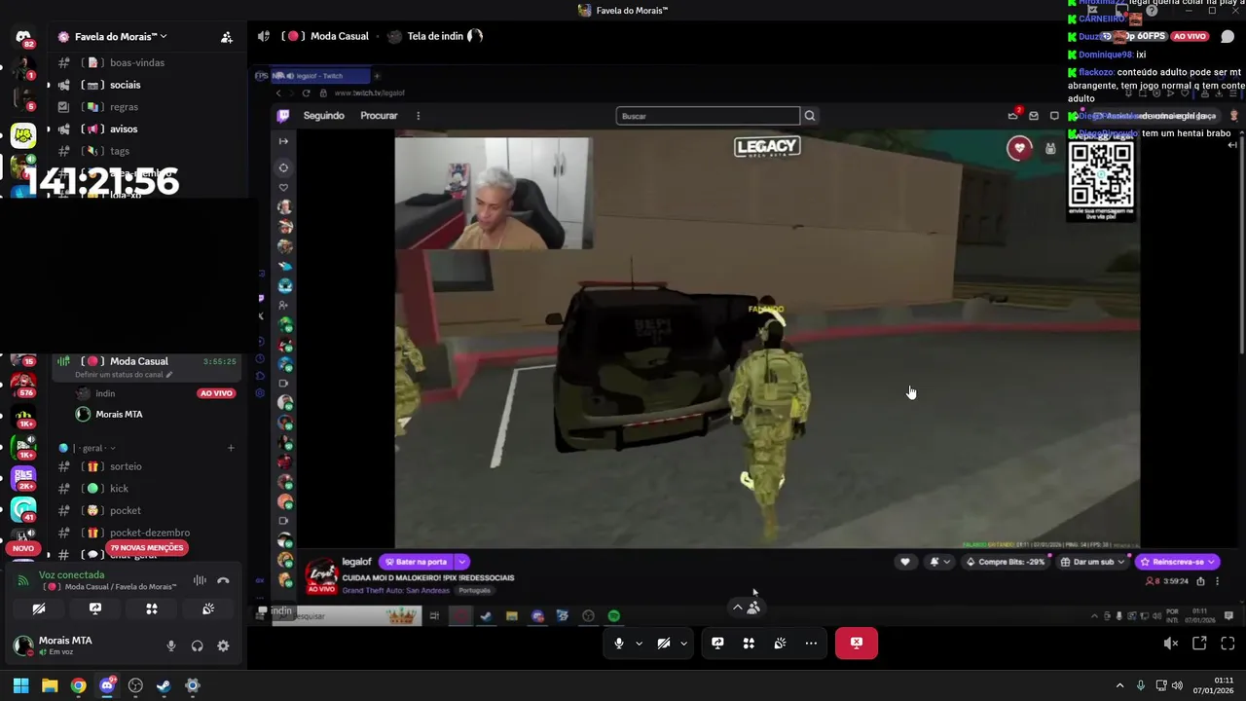1246x701 pixels.
Task: Open more options three dots in the call bar
Action: [811, 643]
